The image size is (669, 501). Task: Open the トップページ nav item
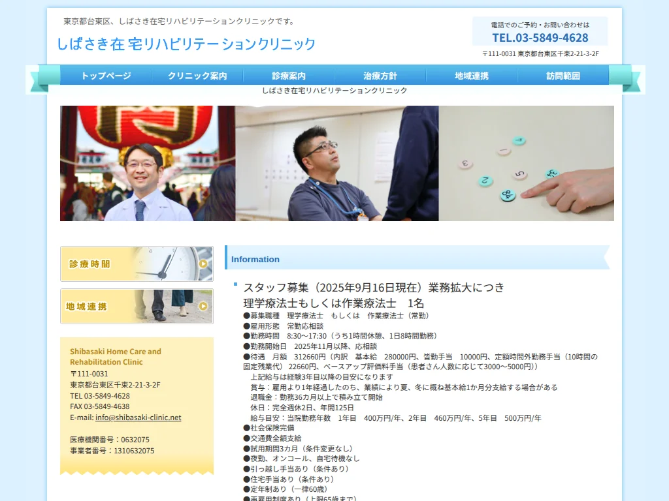106,76
